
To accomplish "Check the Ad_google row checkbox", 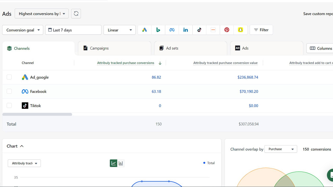I will 9,77.
